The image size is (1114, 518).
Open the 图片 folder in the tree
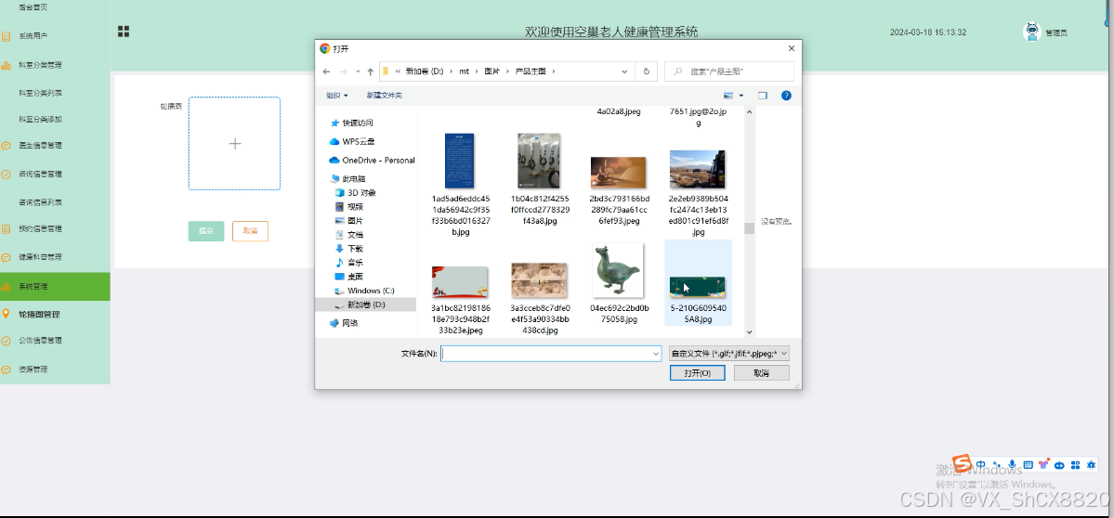pyautogui.click(x=348, y=221)
